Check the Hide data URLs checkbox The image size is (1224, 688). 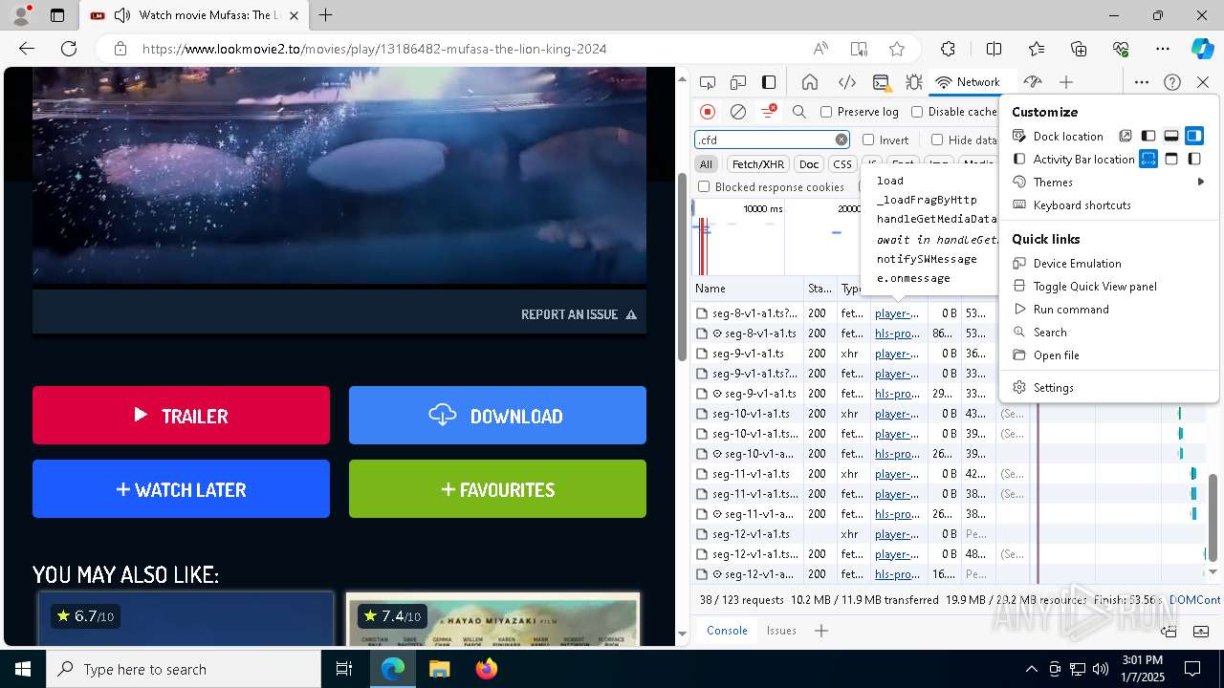(937, 140)
